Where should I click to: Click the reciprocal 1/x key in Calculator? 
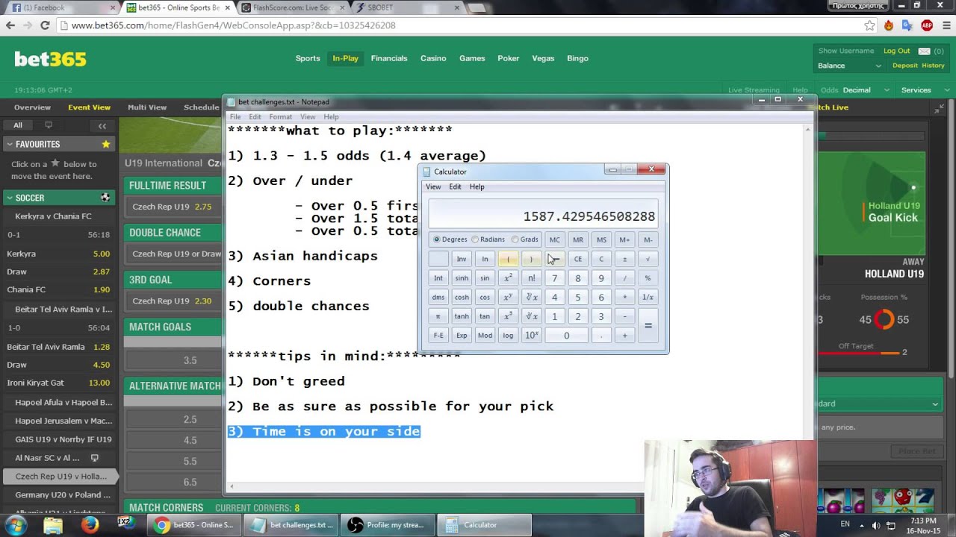tap(648, 297)
